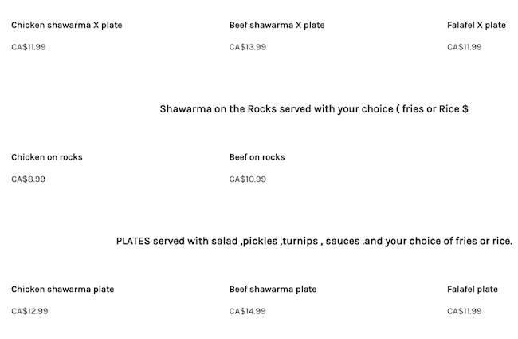Choose the Falafel plate item
Viewport: 518px width, 339px height.
[472, 290]
